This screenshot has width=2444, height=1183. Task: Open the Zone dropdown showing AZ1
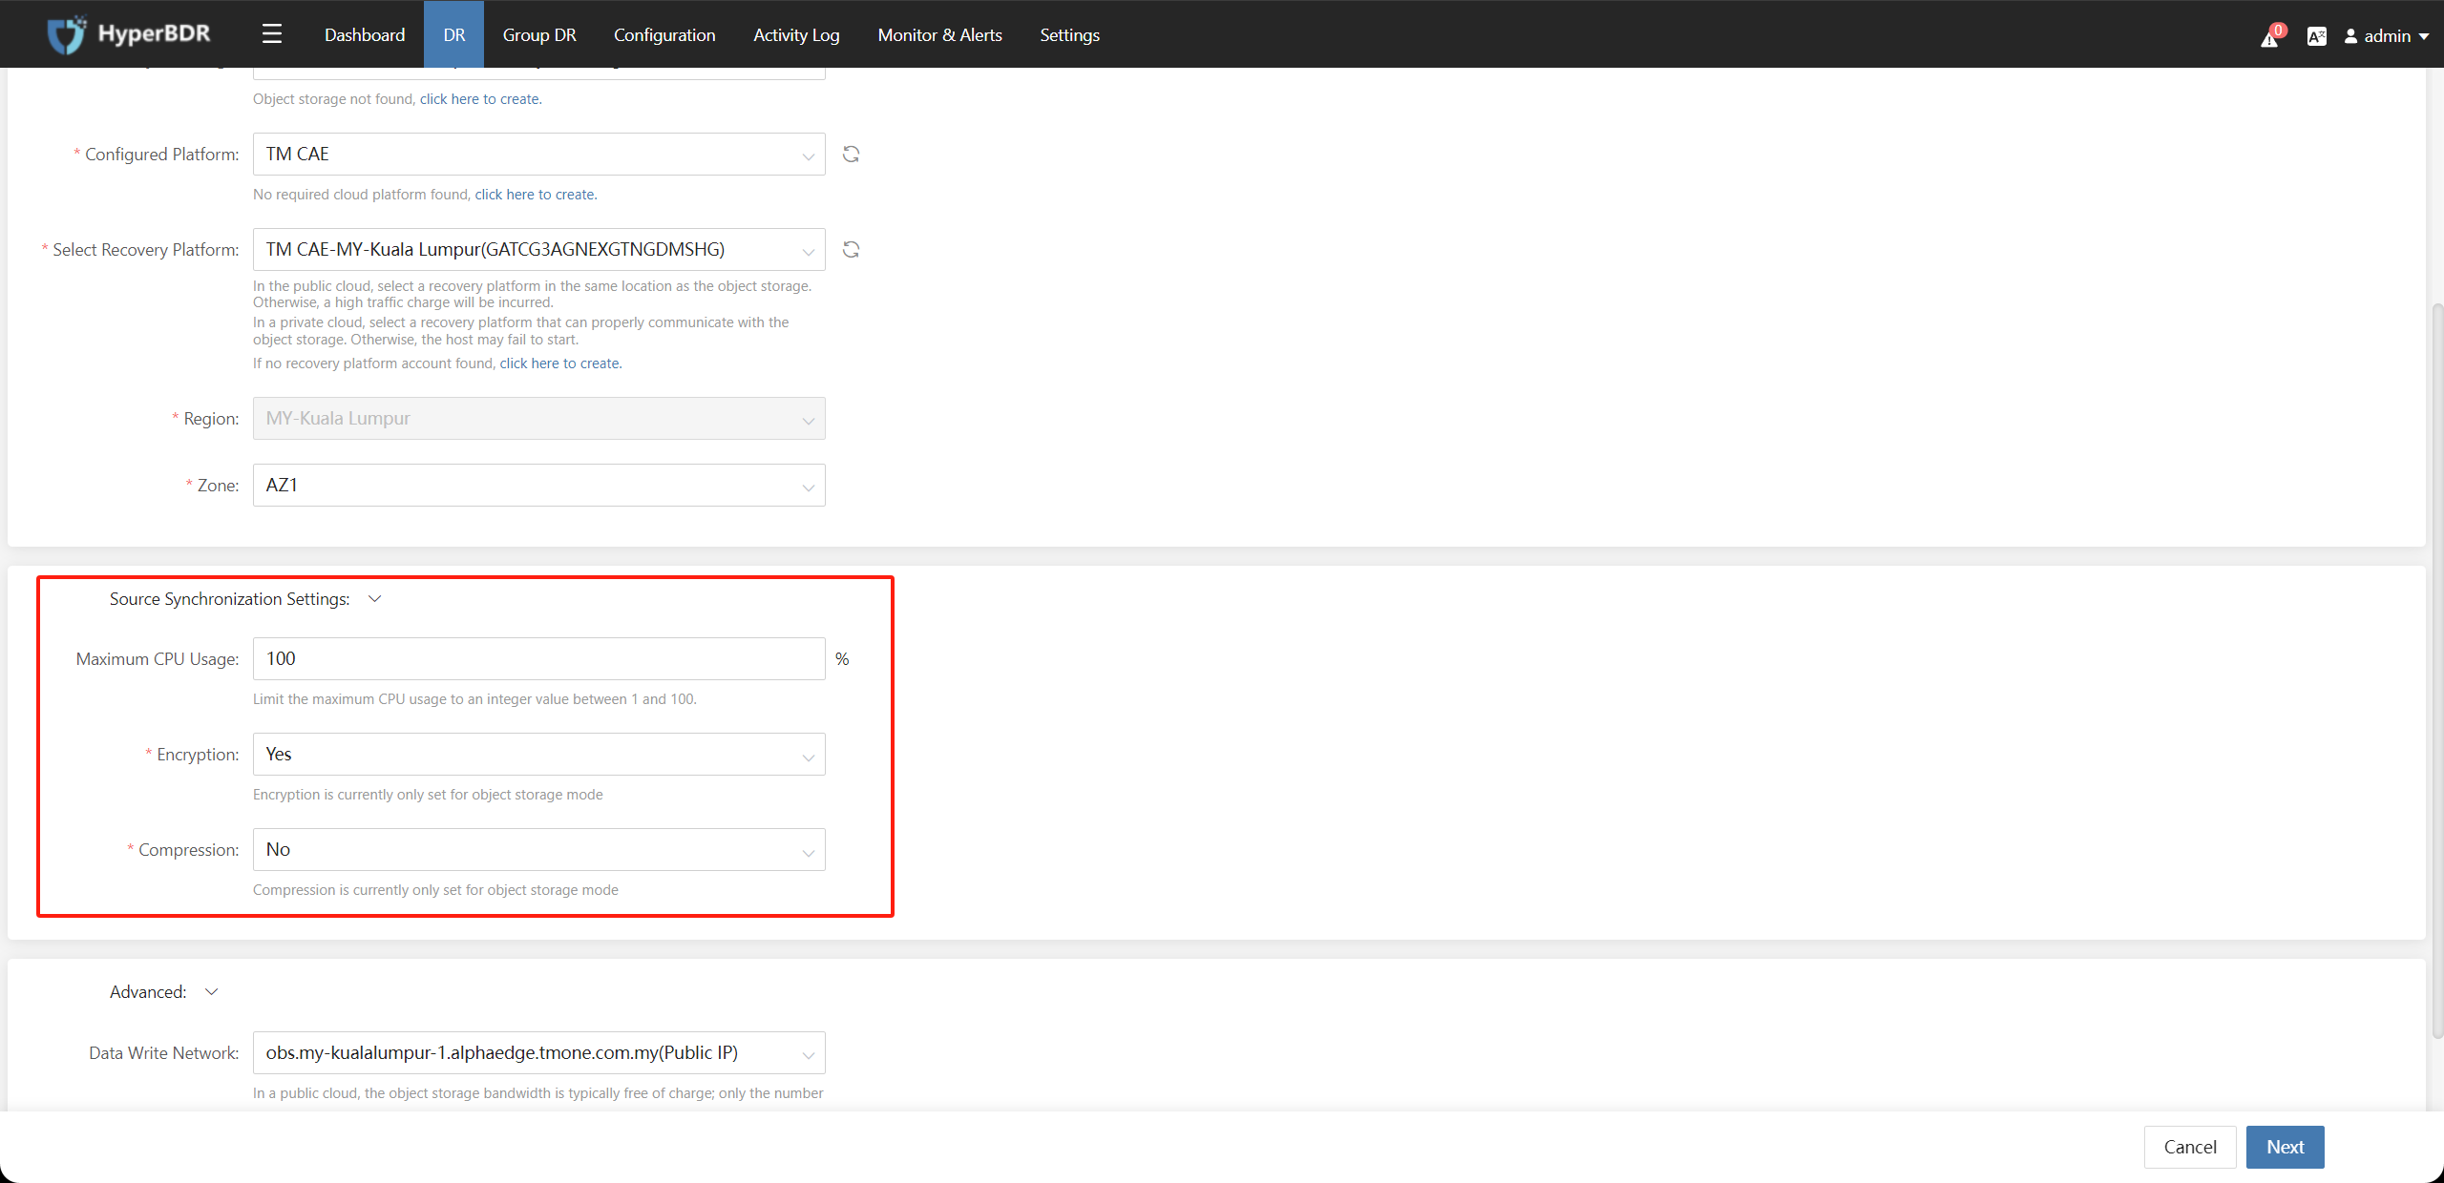click(x=539, y=486)
